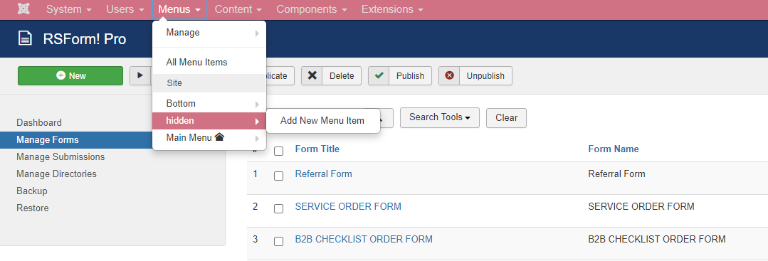This screenshot has height=261, width=768.
Task: Click the green checkmark Publish icon
Action: (x=379, y=75)
